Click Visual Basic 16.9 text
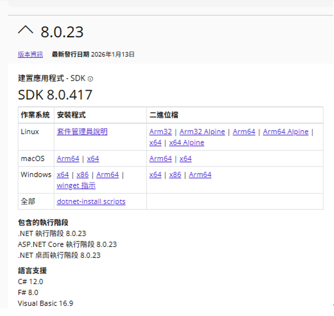 [x=45, y=304]
